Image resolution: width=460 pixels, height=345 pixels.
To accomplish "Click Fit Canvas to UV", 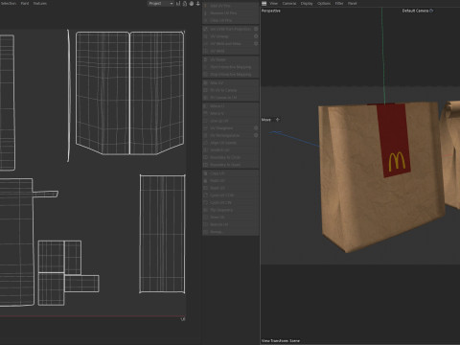I will (231, 98).
